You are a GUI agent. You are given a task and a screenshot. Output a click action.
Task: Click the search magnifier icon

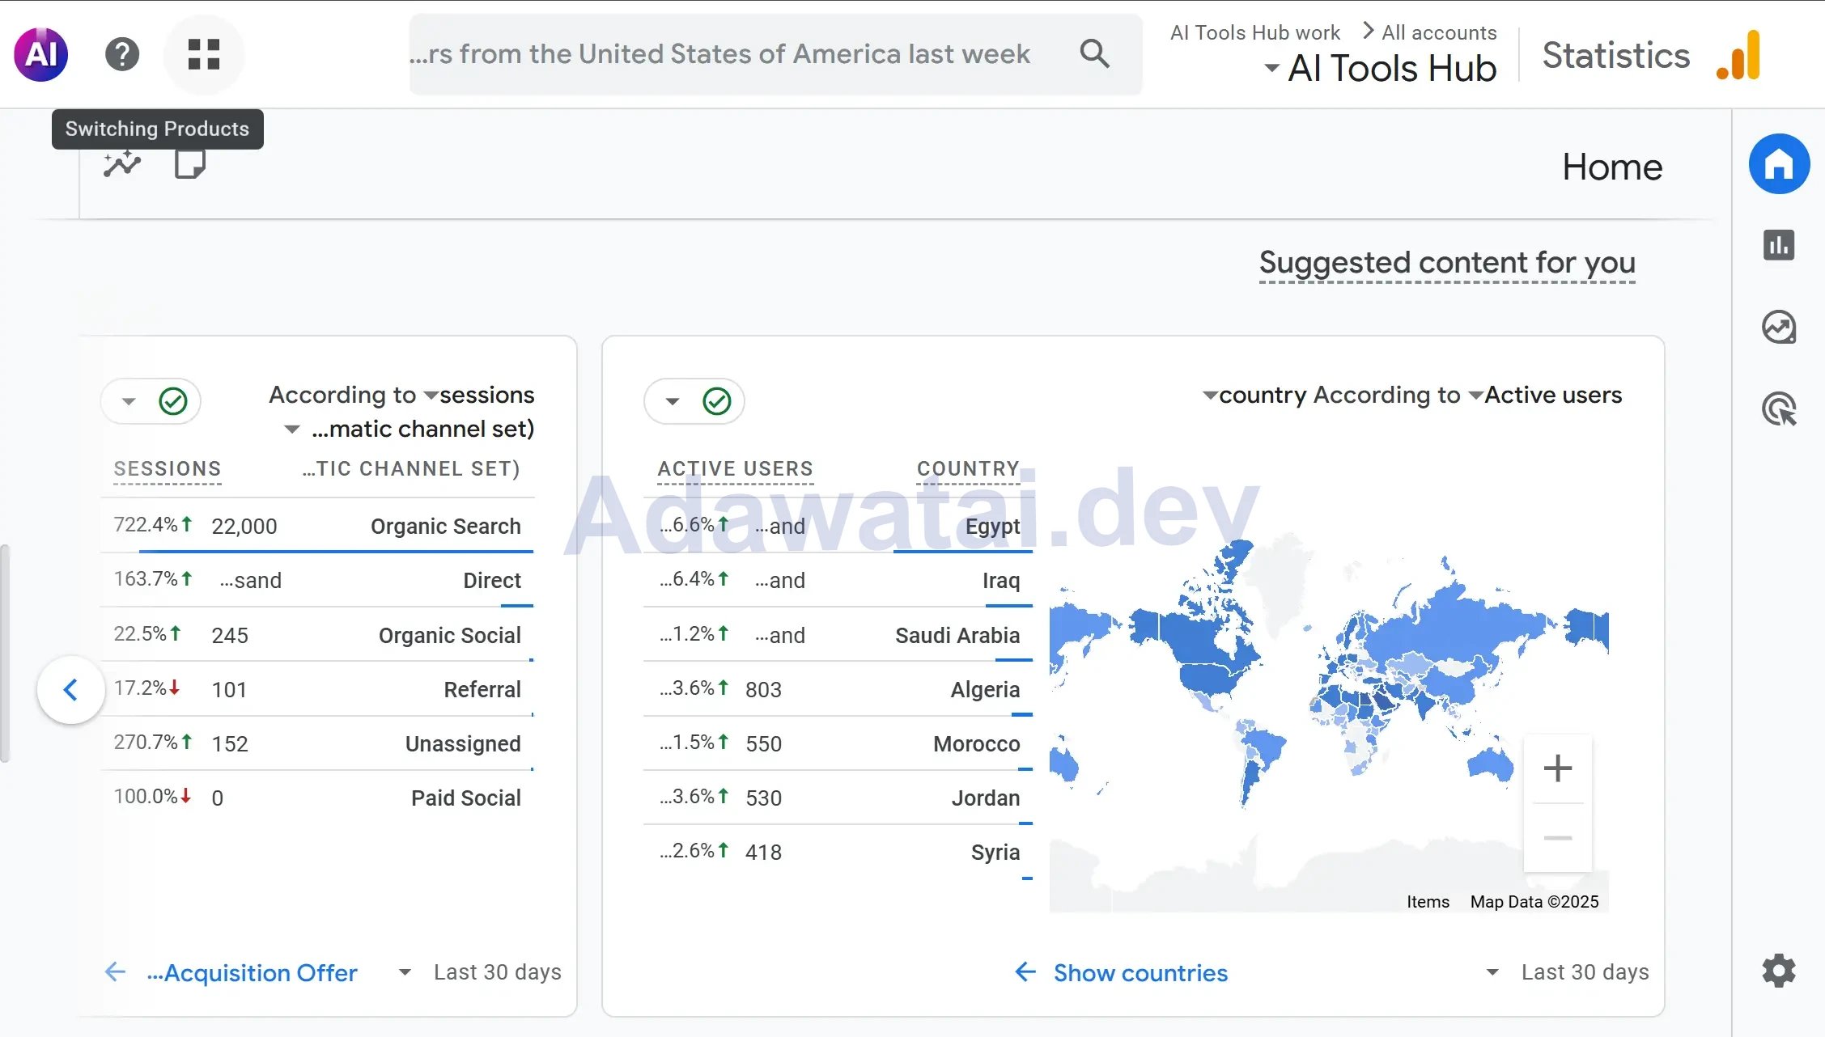[x=1094, y=54]
